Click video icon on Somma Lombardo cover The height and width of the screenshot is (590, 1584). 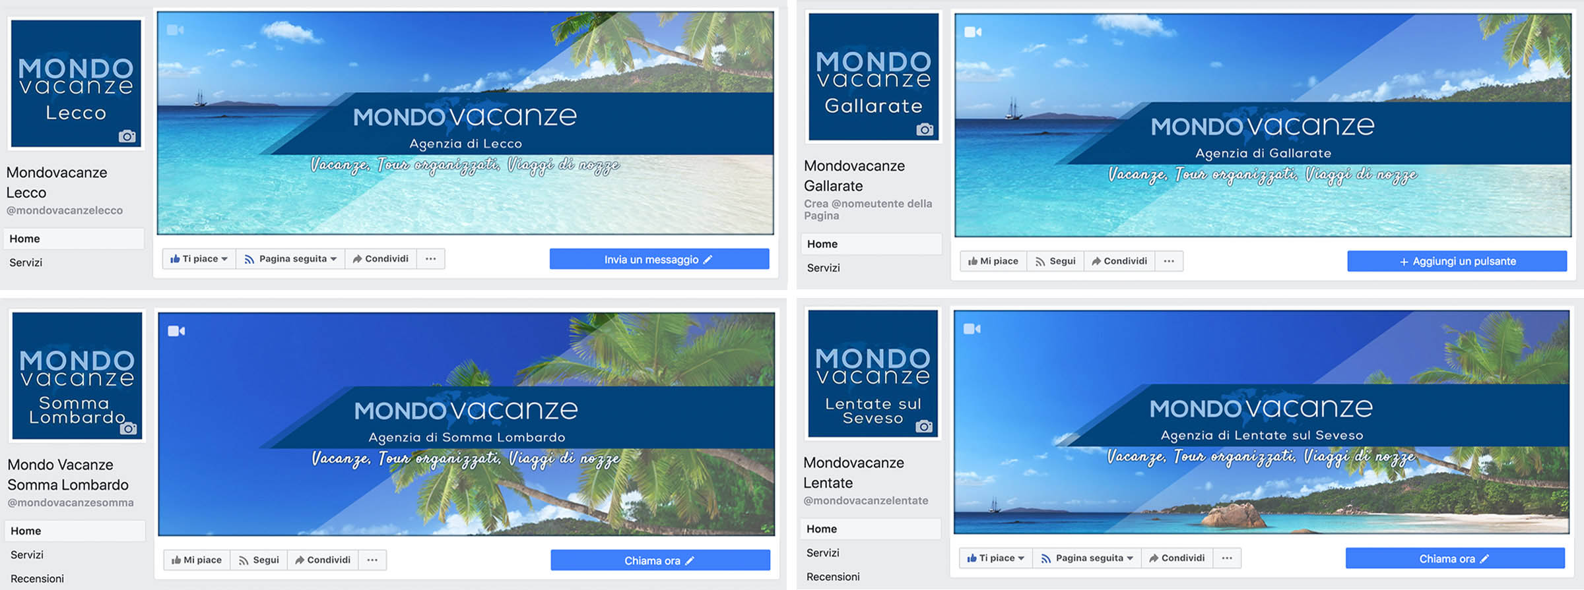click(x=177, y=331)
